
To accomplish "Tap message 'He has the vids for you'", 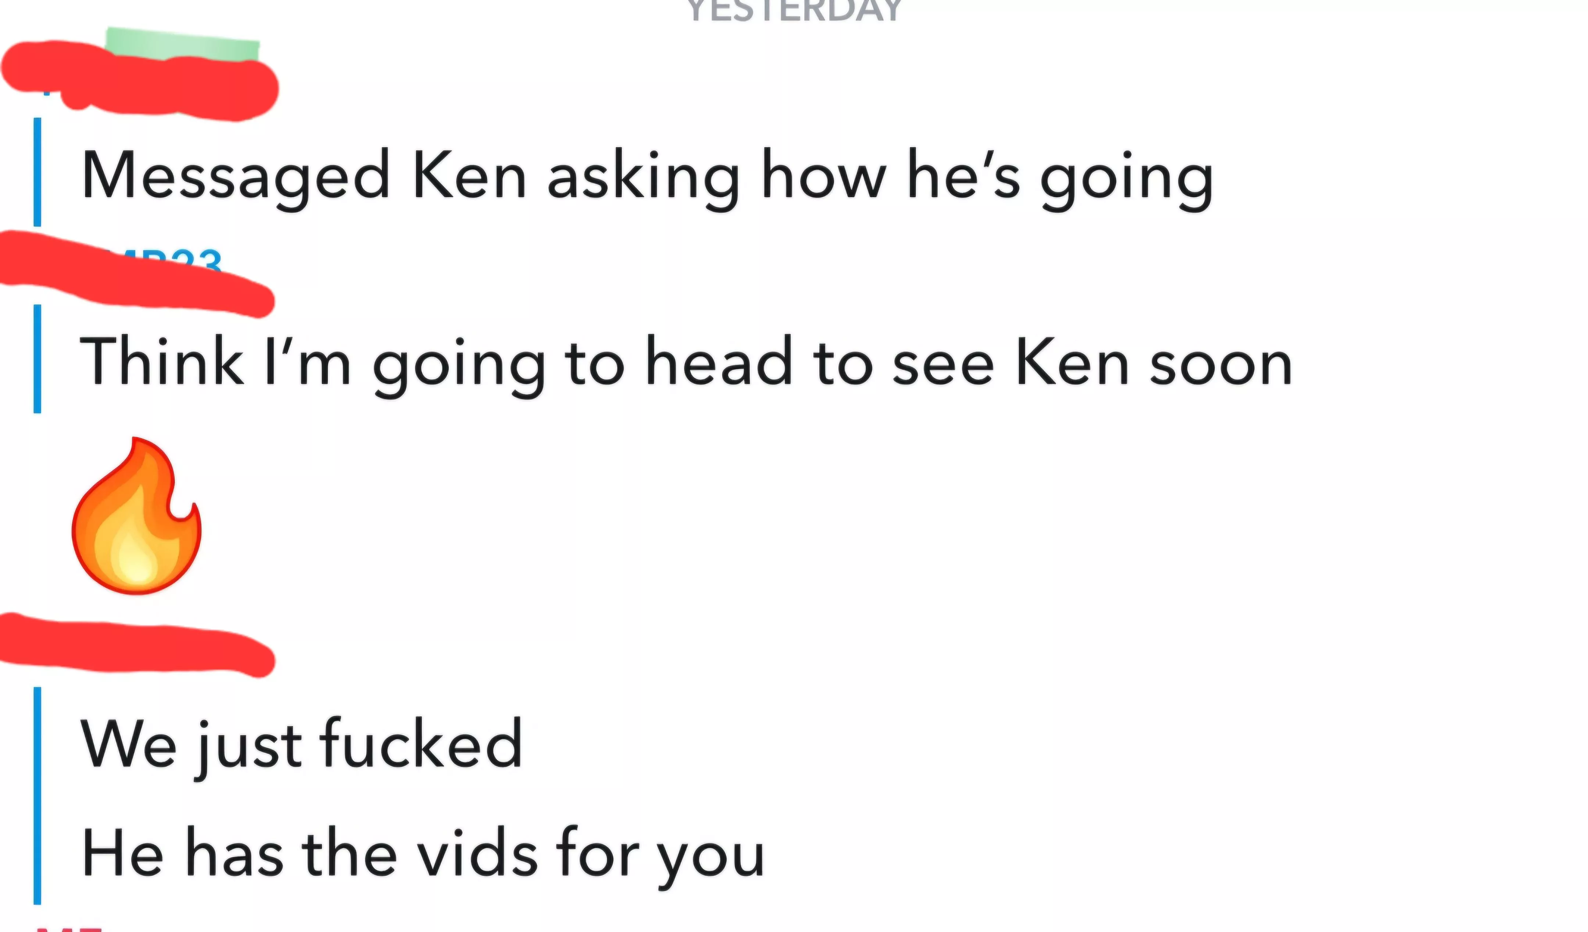I will click(423, 855).
